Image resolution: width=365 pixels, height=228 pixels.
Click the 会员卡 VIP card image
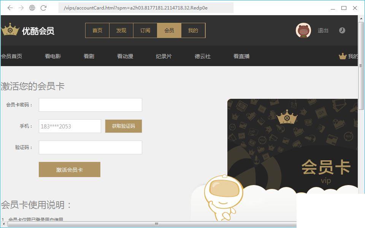pyautogui.click(x=292, y=146)
